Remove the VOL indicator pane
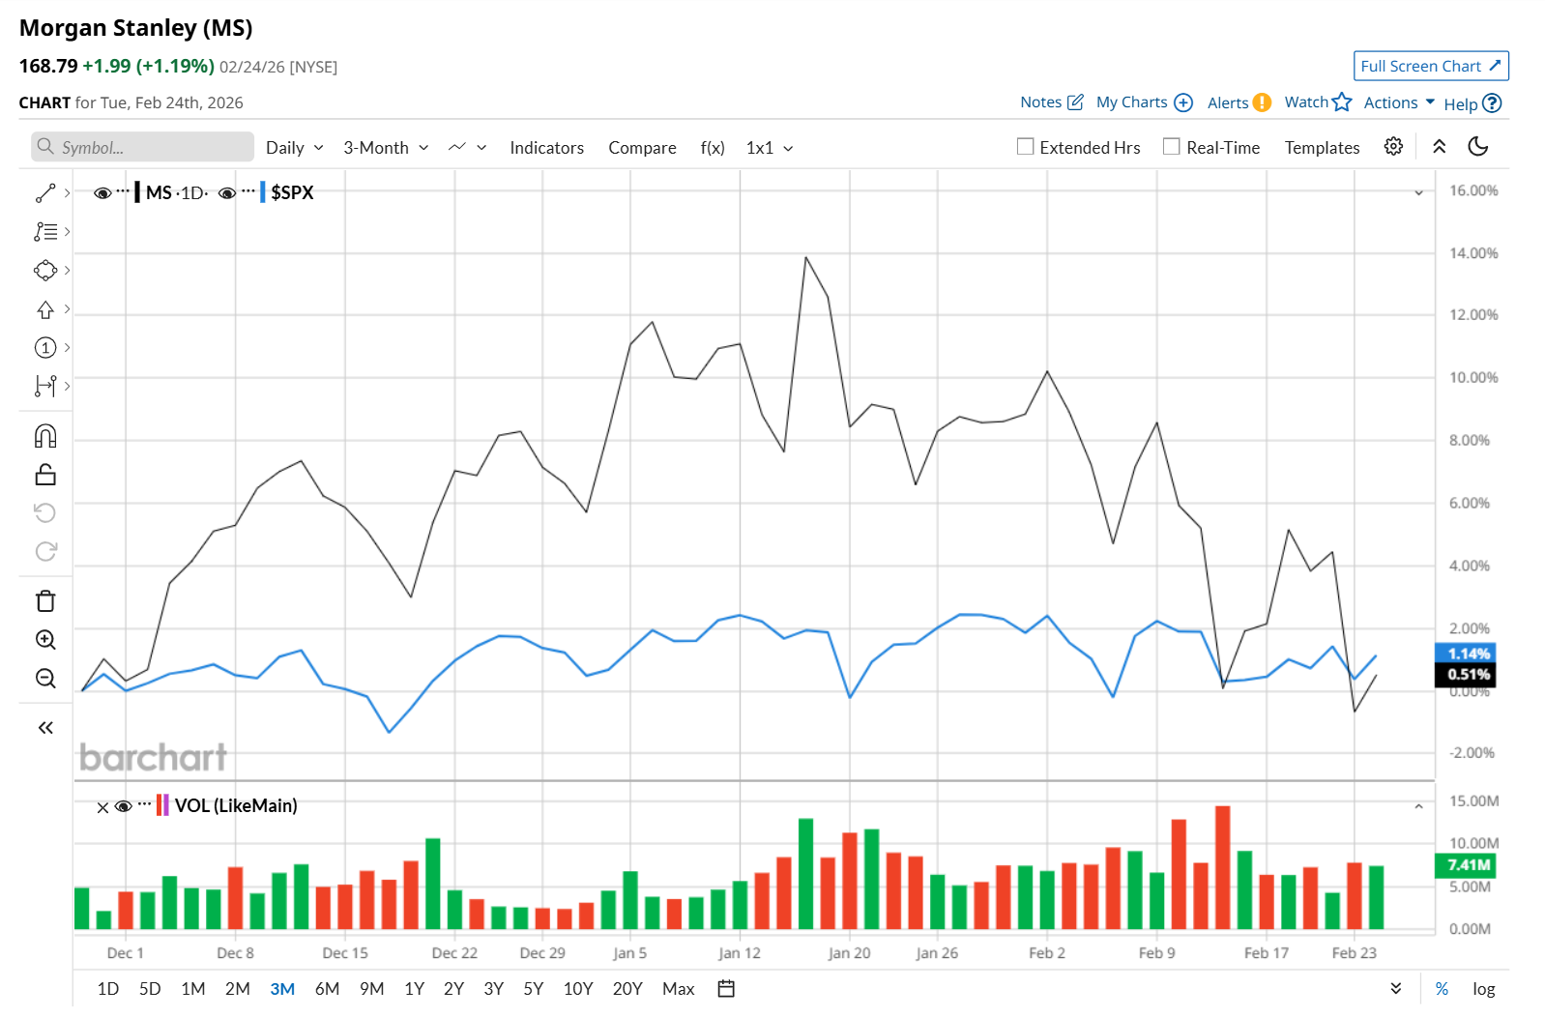1545x1018 pixels. click(102, 807)
